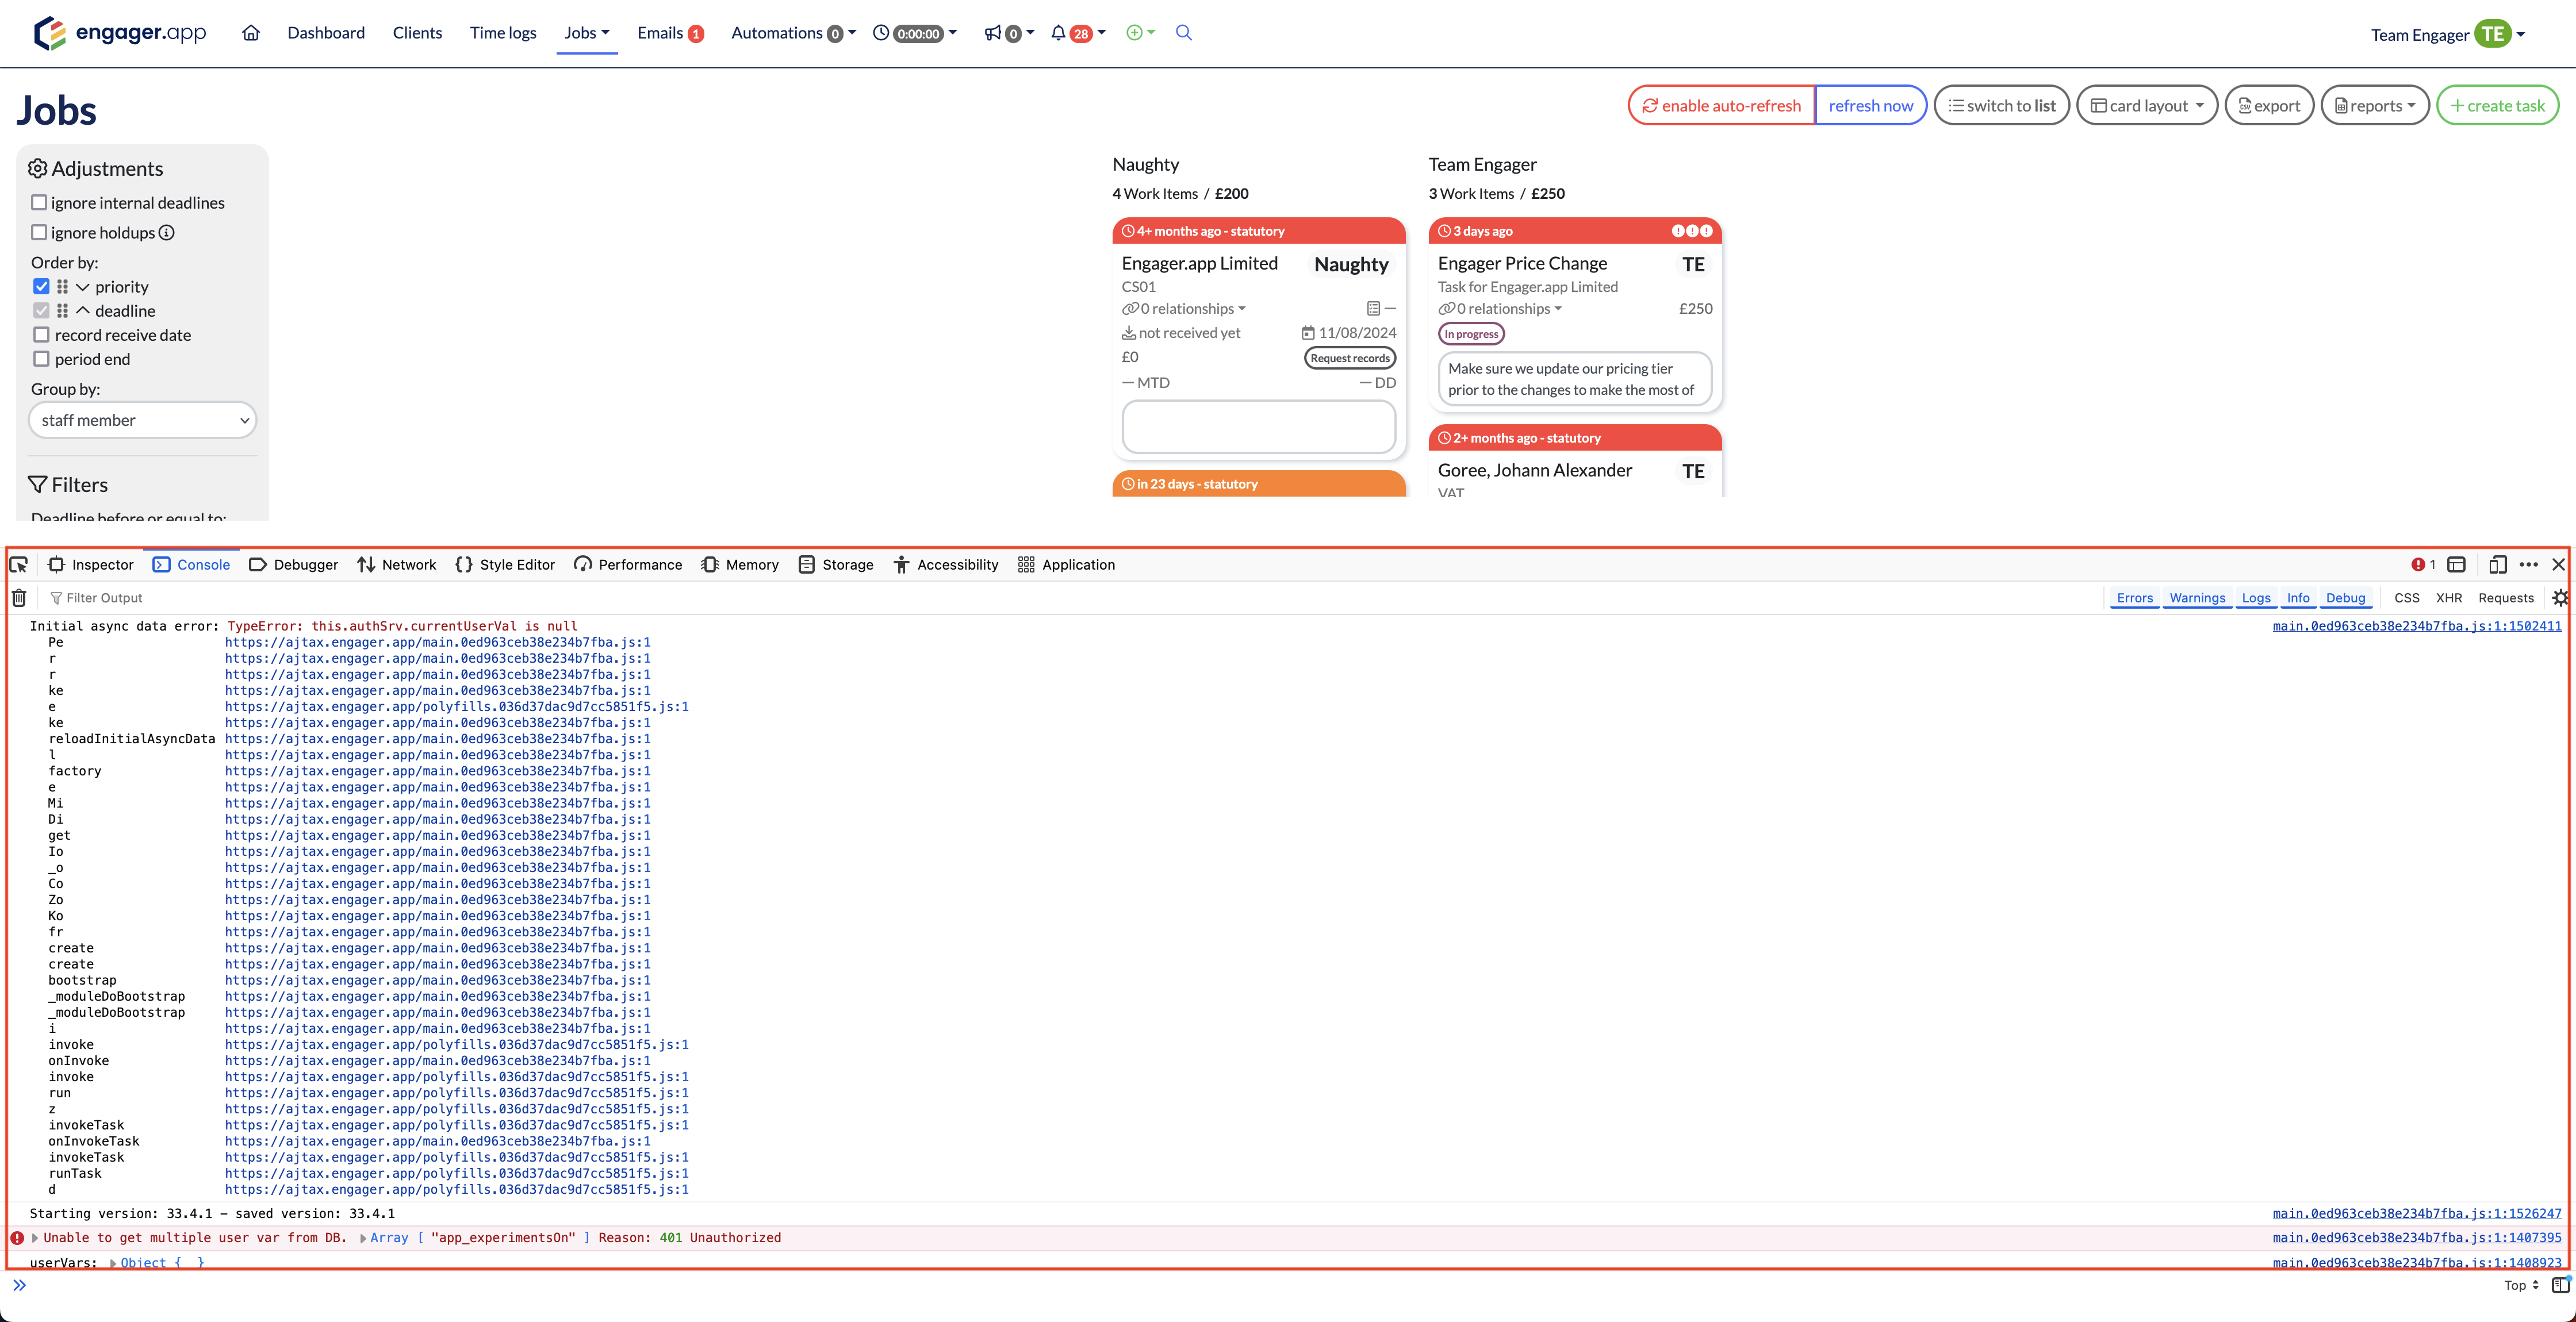The width and height of the screenshot is (2576, 1322).
Task: Check the period end checkbox
Action: pos(41,359)
